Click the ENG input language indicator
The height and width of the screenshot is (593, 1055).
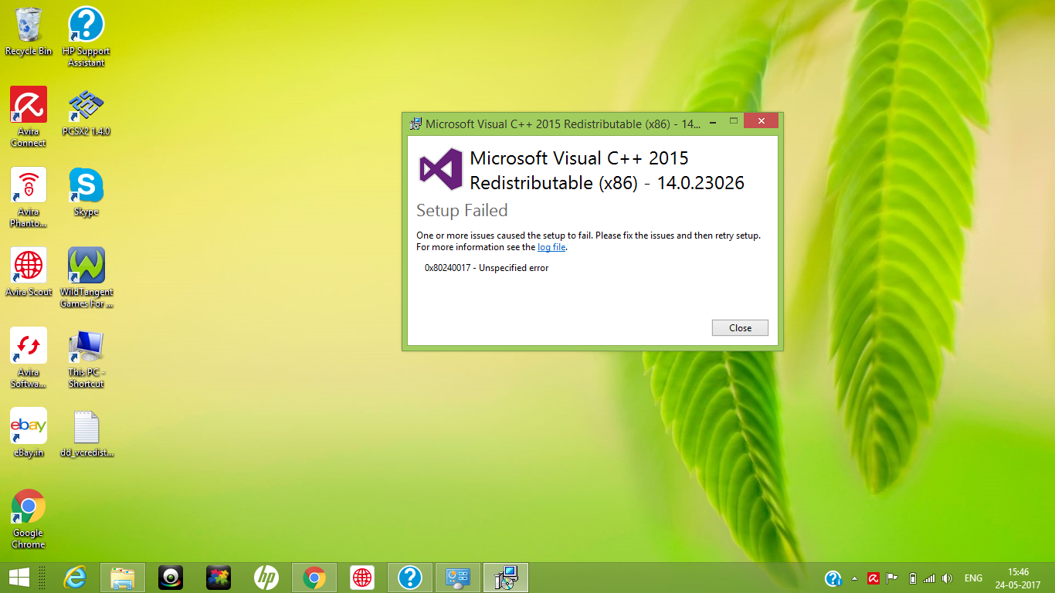[973, 578]
